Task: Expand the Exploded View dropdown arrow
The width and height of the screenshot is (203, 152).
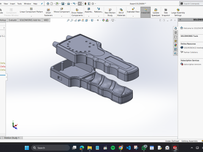Action: [133, 16]
